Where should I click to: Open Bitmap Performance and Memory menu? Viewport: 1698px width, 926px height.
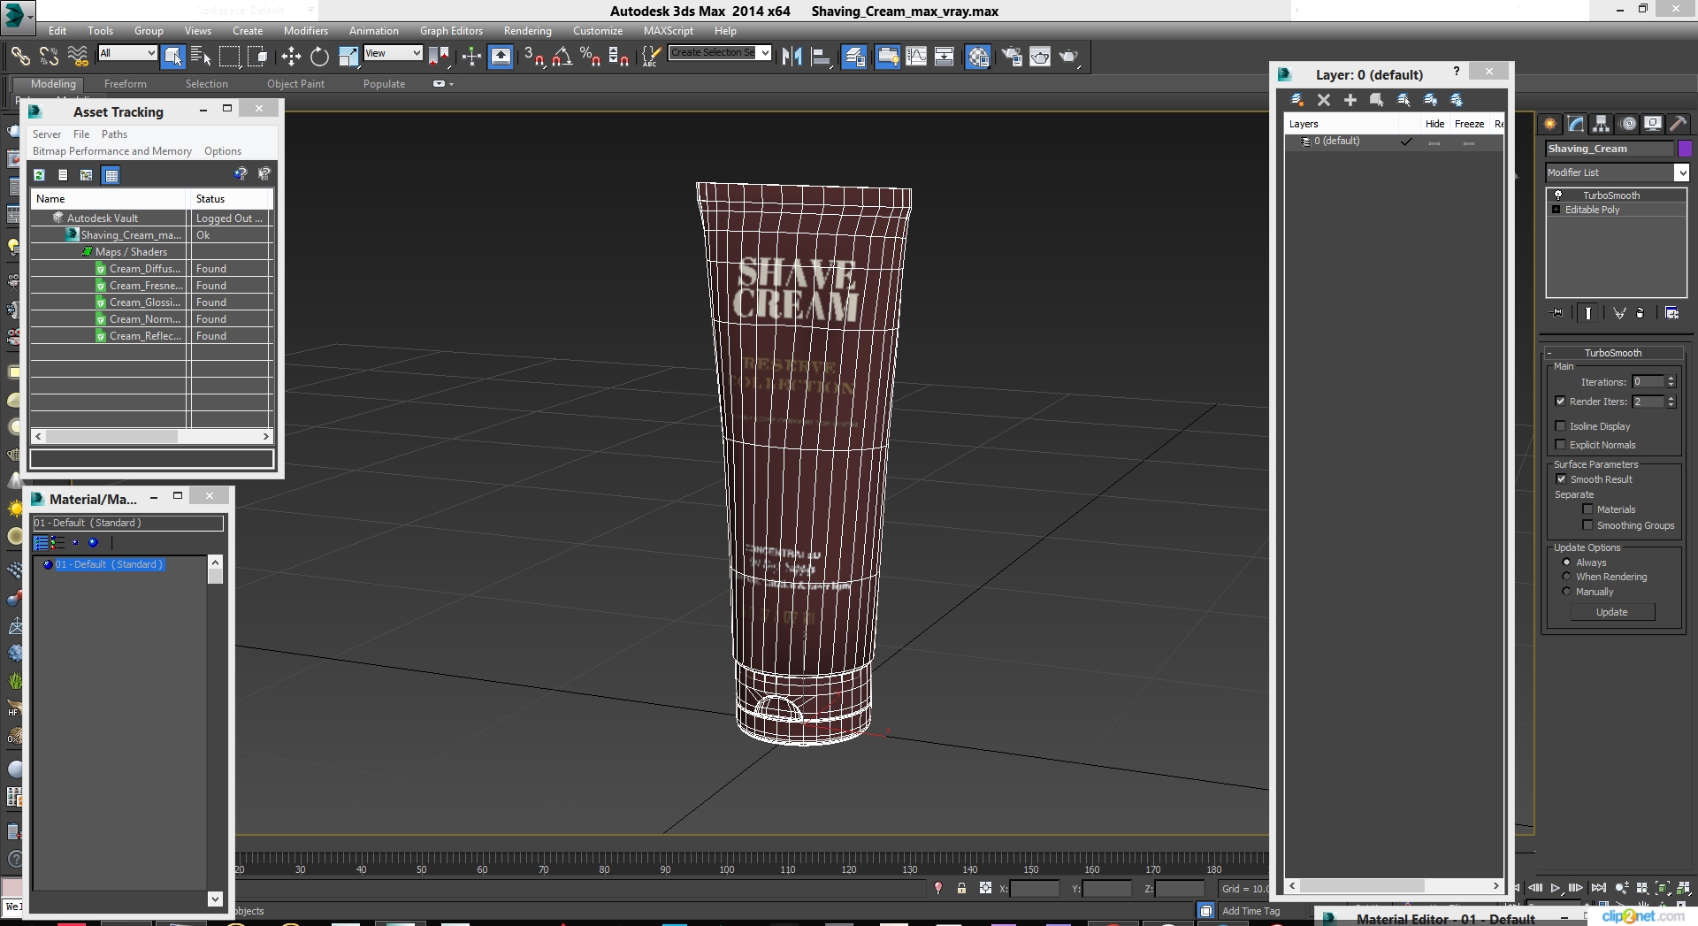(111, 151)
